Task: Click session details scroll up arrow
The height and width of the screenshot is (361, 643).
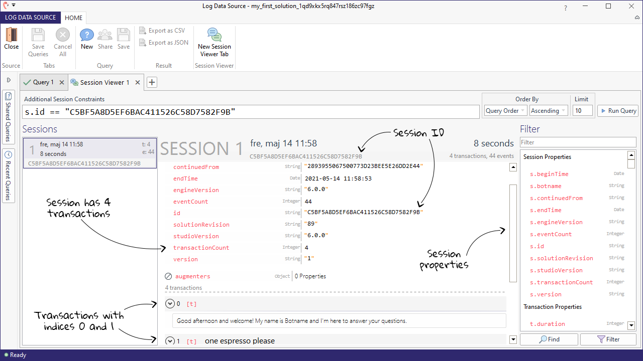Action: 513,167
